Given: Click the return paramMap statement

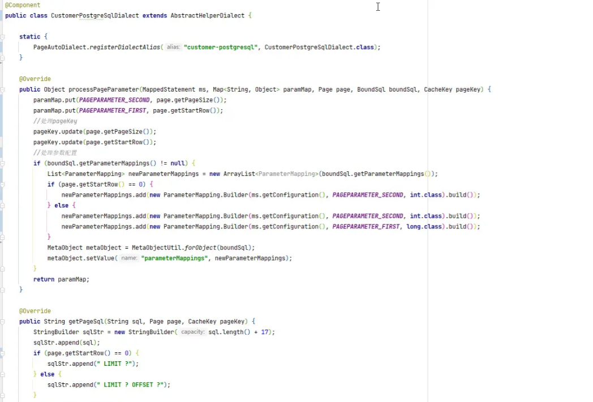Looking at the screenshot, I should click(x=62, y=279).
